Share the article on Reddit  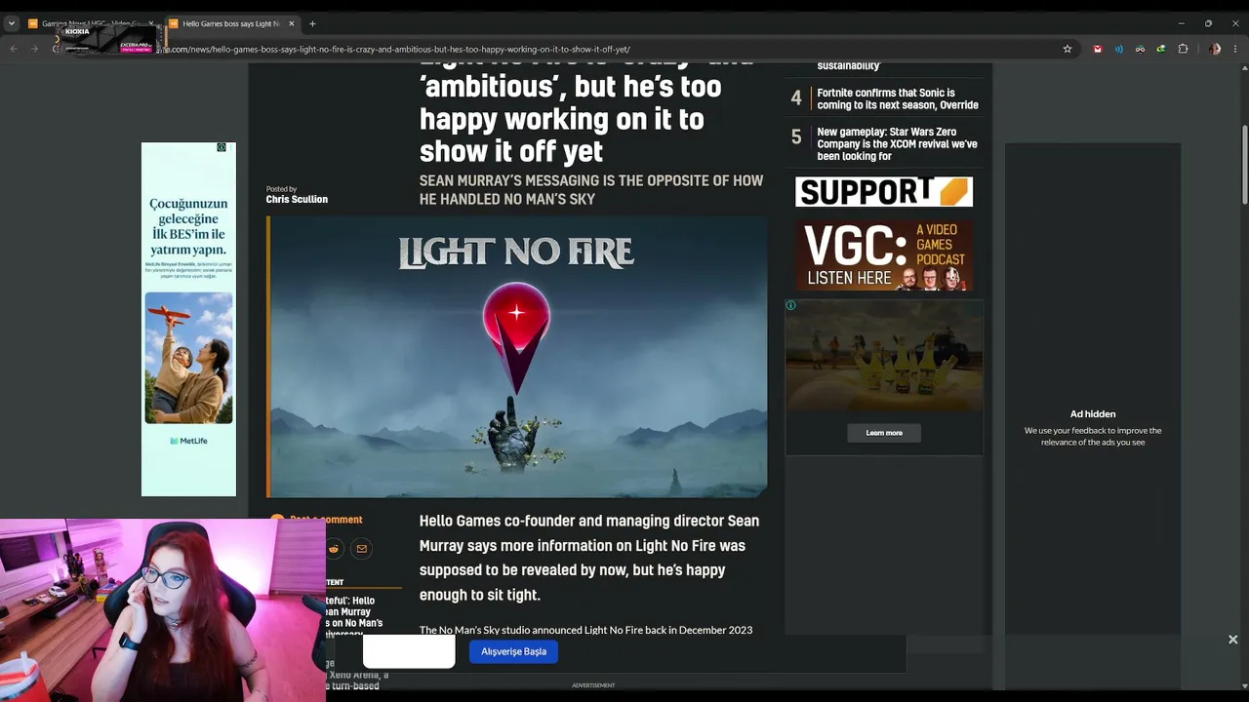334,549
